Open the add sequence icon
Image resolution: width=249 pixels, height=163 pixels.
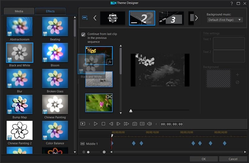[x=85, y=18]
